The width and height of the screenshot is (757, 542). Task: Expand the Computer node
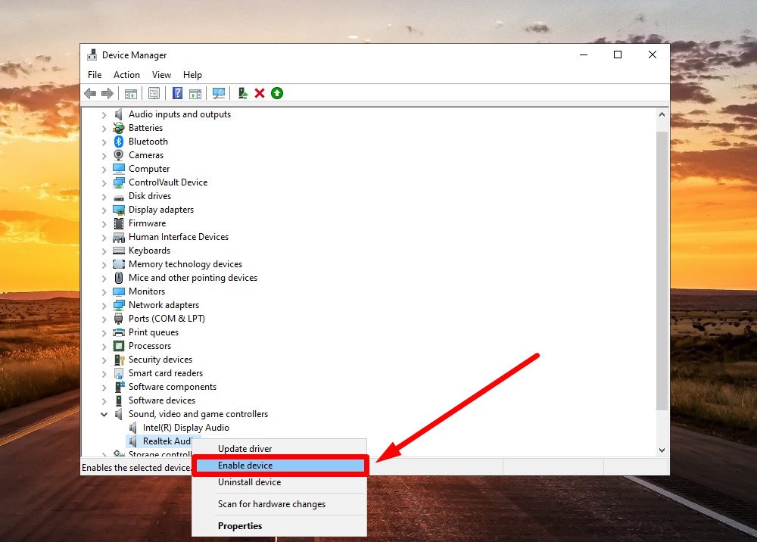click(104, 170)
